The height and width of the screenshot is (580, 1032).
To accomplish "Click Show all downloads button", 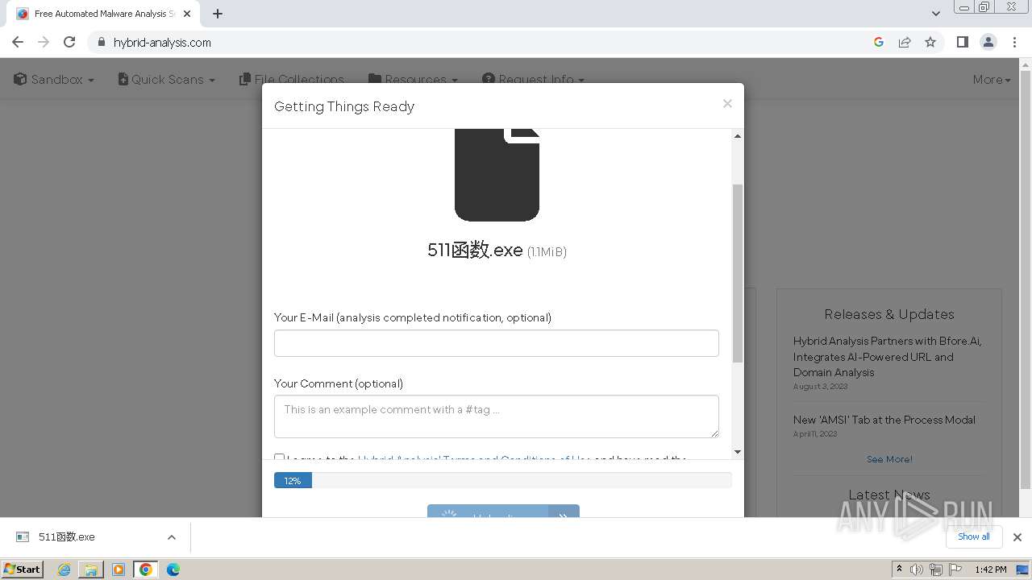I will coord(974,536).
